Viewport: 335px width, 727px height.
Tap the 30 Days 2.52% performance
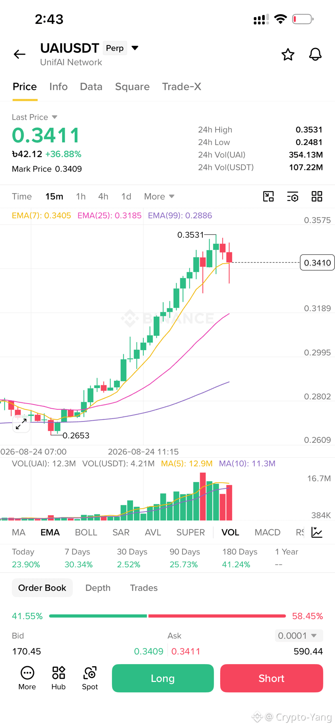click(132, 558)
